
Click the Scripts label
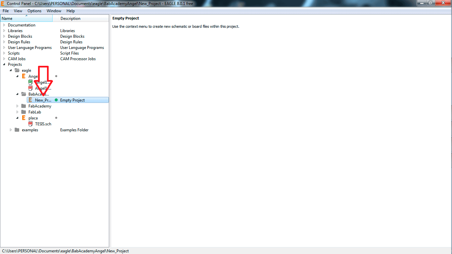14,53
